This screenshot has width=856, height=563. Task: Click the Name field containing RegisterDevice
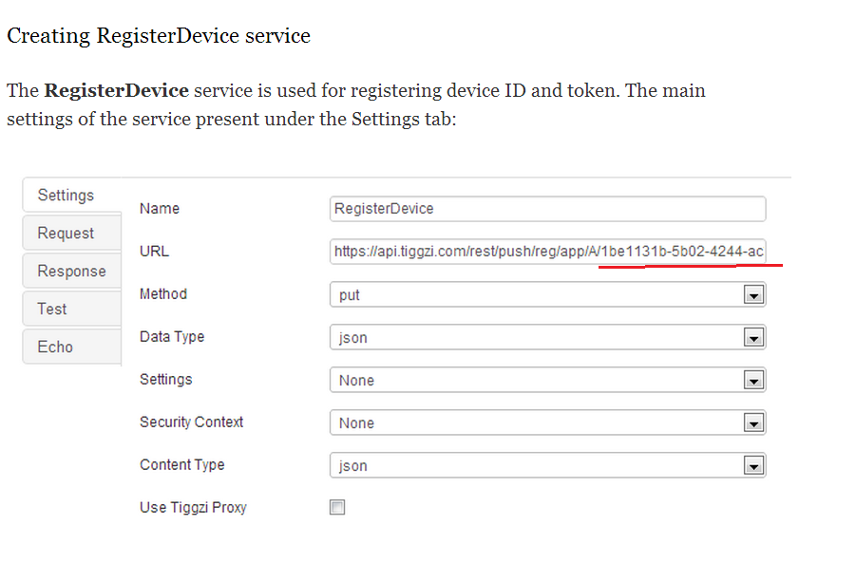[547, 209]
